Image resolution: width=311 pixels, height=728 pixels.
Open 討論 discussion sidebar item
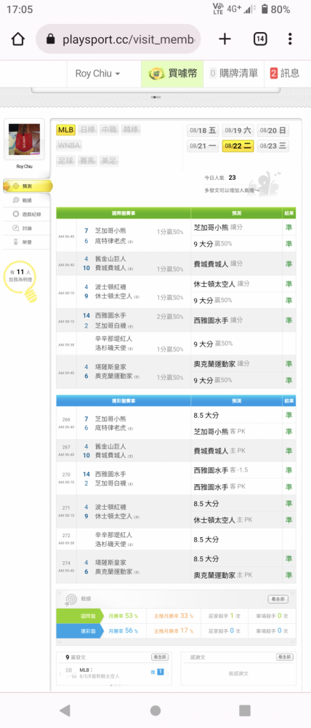point(27,228)
